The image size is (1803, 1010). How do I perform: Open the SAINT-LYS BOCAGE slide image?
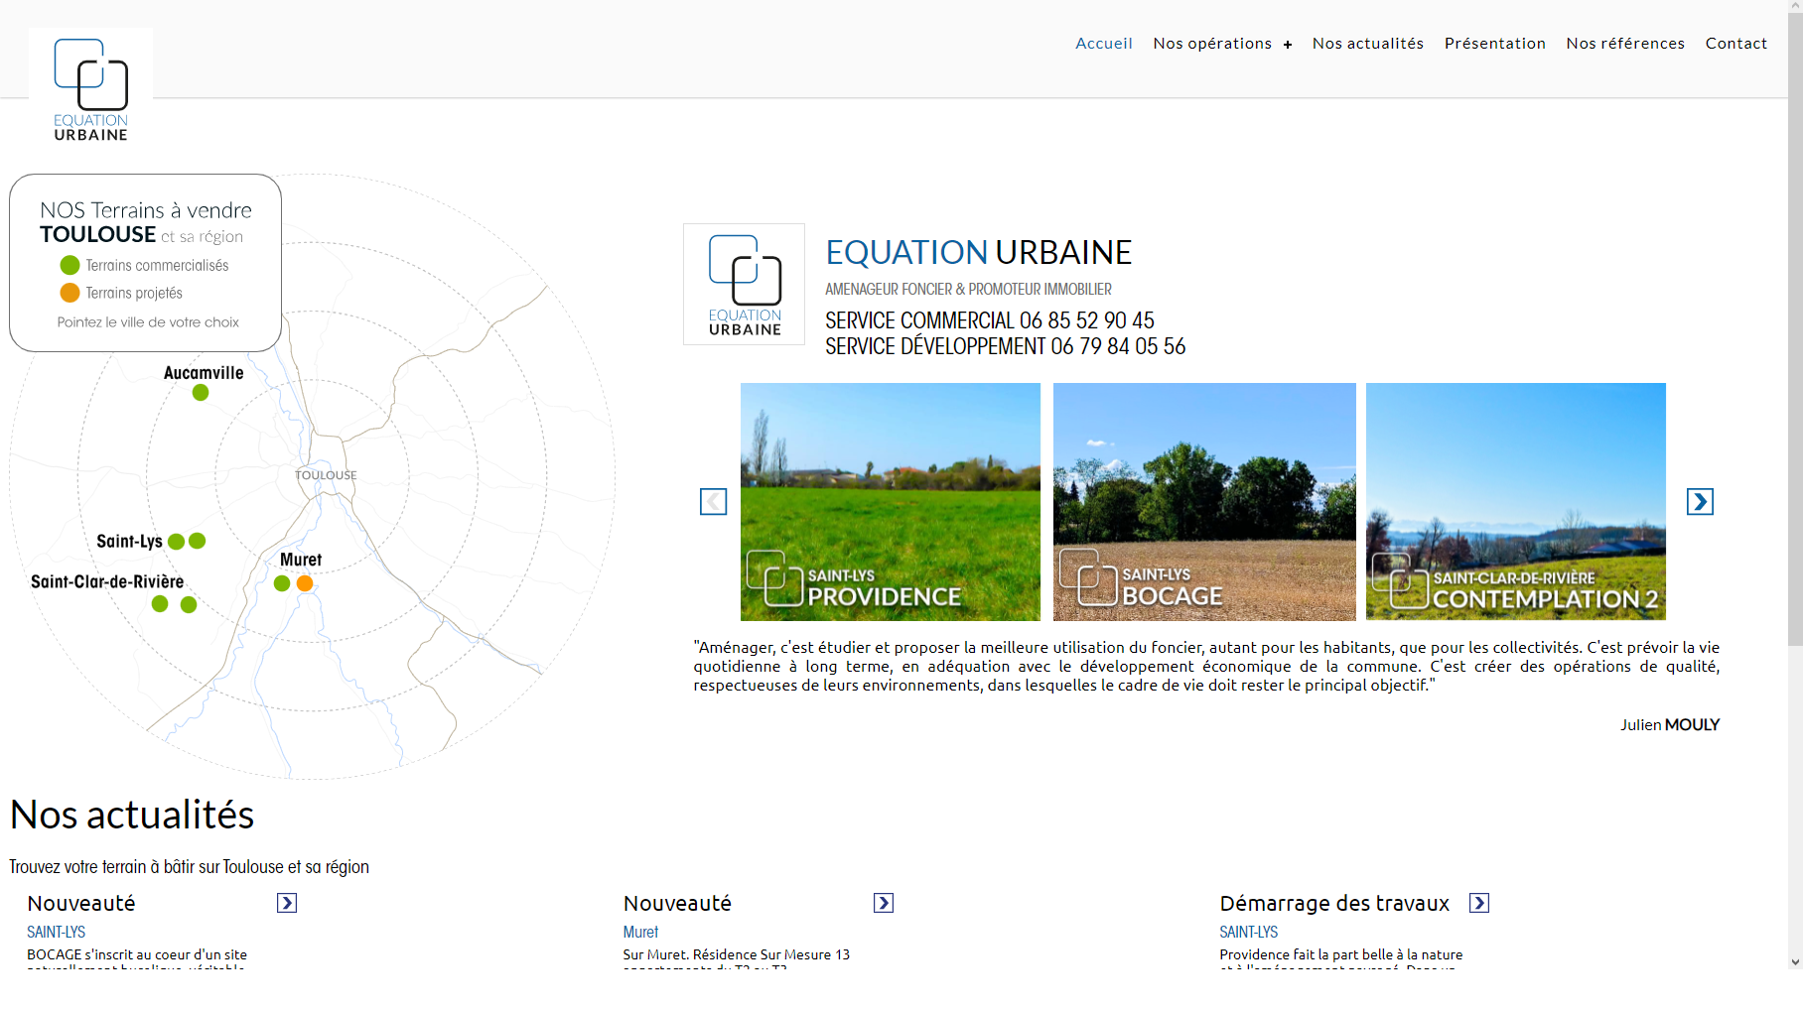click(x=1203, y=501)
